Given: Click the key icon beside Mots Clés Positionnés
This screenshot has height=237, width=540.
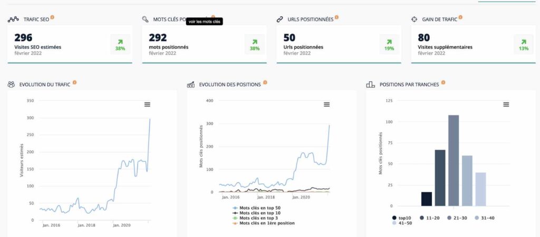Looking at the screenshot, I should coord(146,19).
